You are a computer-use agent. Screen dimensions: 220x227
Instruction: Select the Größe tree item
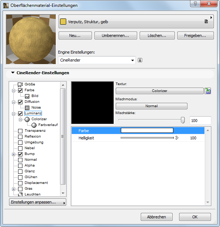coord(30,84)
